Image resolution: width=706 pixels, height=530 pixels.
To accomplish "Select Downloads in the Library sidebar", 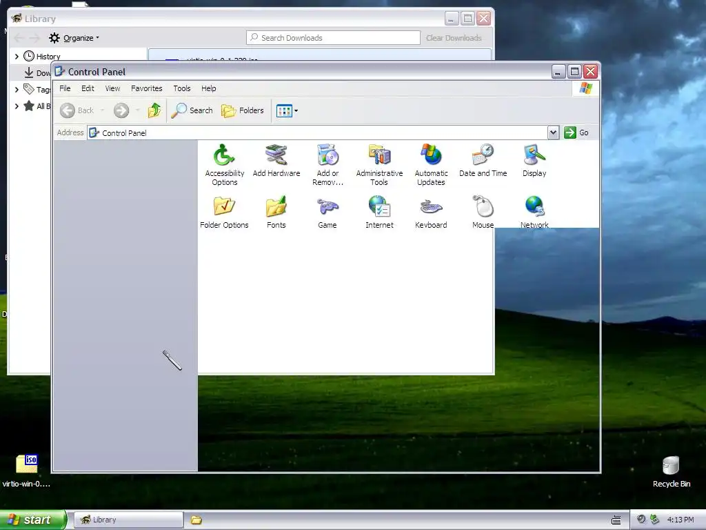I will coord(37,72).
